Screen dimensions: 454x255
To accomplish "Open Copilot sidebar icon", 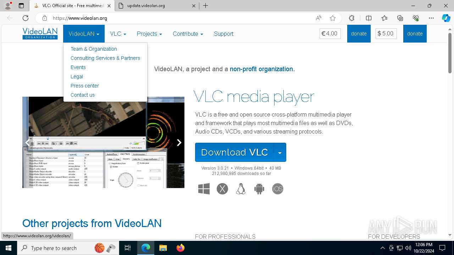I will (446, 18).
